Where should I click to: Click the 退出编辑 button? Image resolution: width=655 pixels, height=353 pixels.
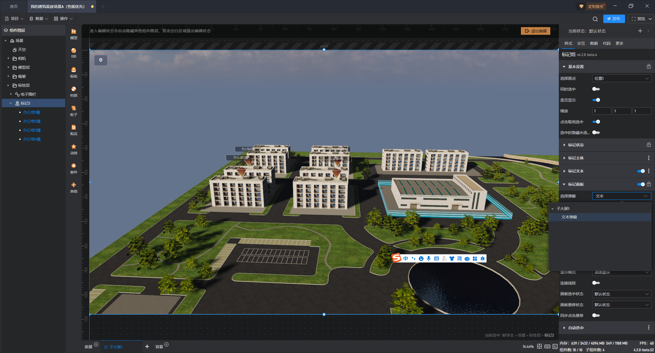536,31
